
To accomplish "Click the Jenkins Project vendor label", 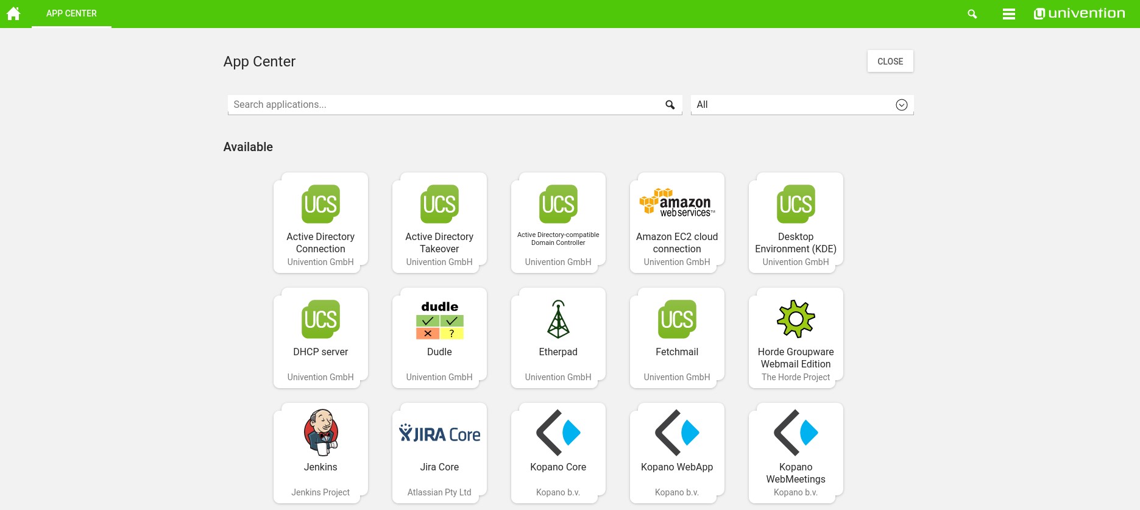I will coord(320,492).
